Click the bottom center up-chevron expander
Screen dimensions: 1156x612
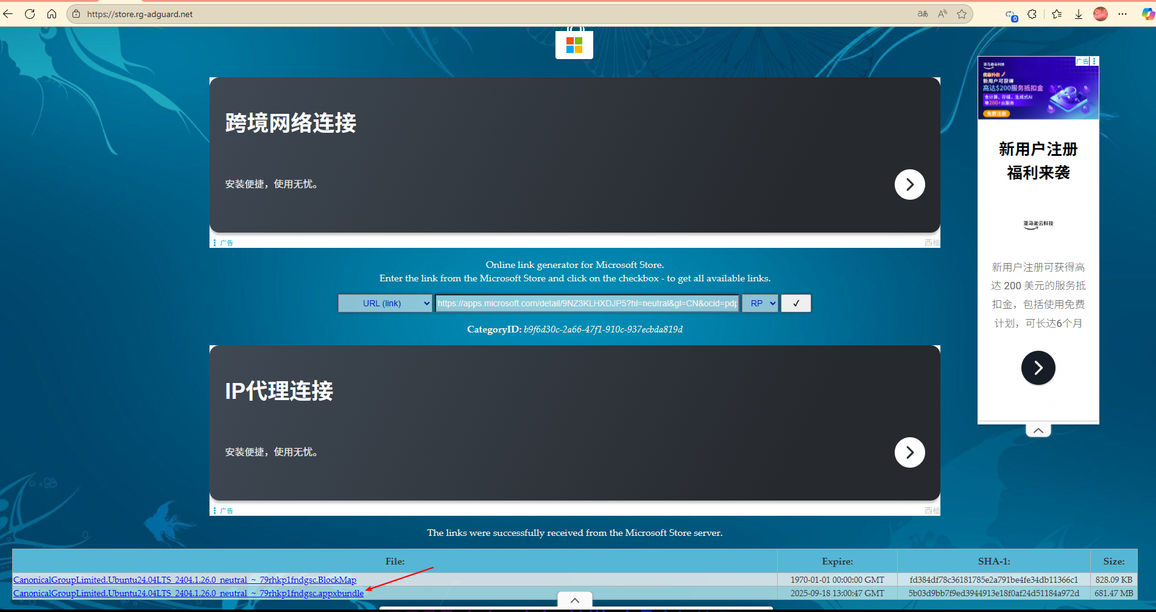tap(574, 600)
